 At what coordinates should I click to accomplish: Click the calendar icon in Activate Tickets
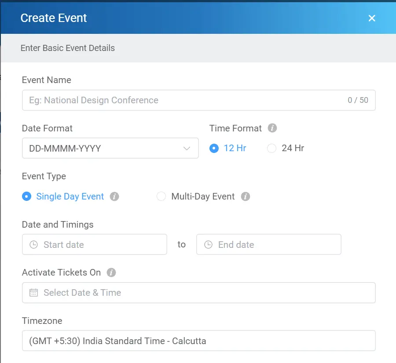click(33, 293)
